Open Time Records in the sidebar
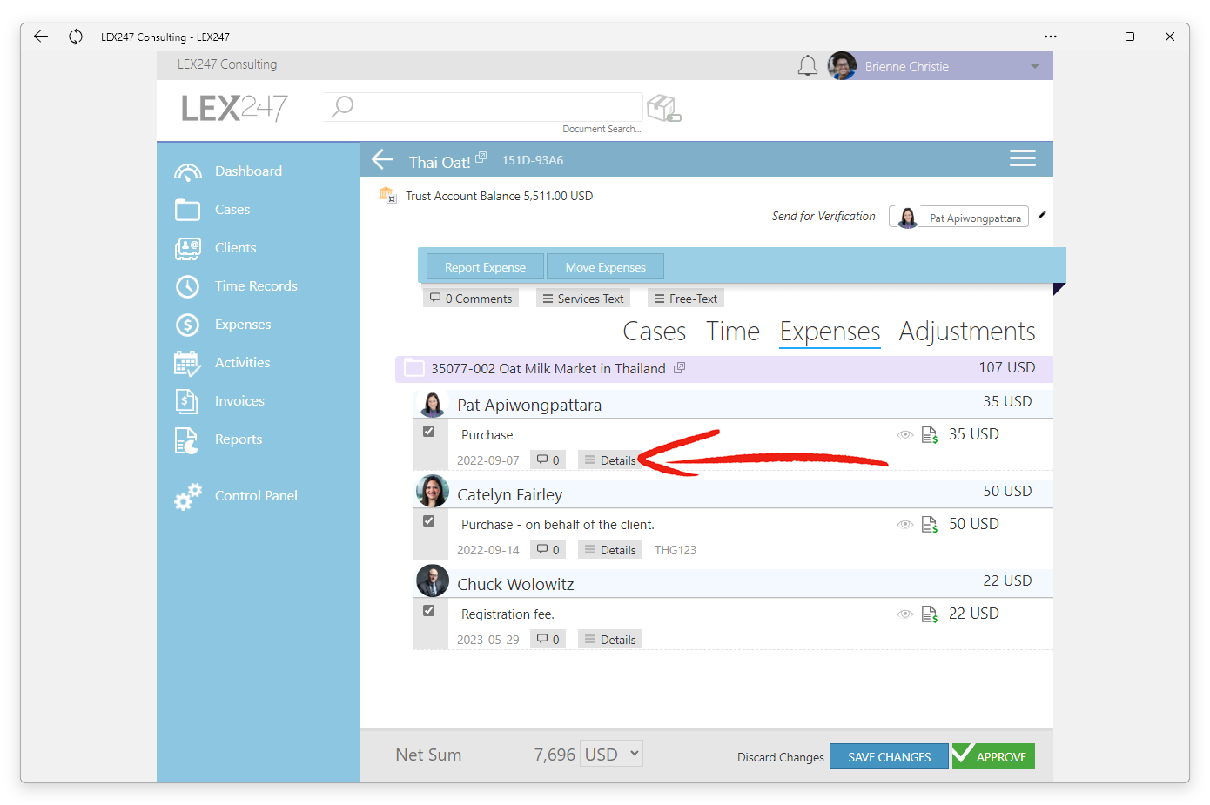 tap(256, 286)
